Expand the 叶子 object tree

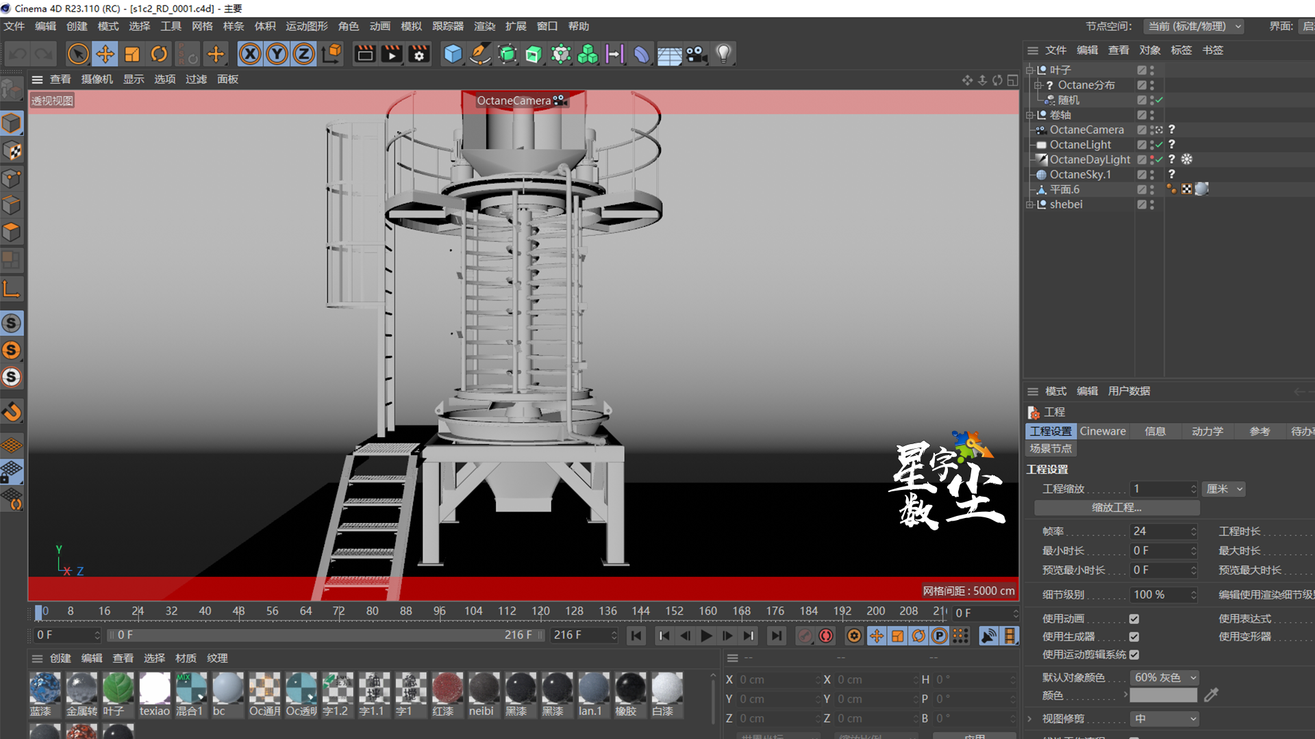point(1029,70)
